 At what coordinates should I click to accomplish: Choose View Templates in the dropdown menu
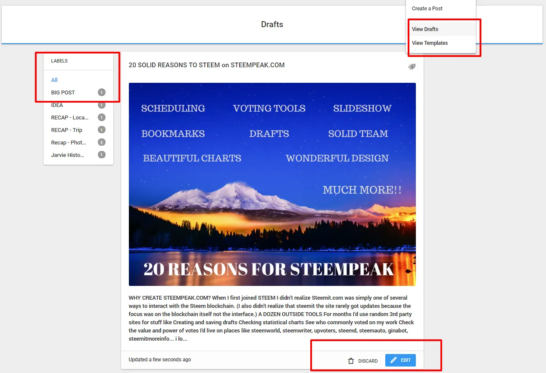pos(441,43)
